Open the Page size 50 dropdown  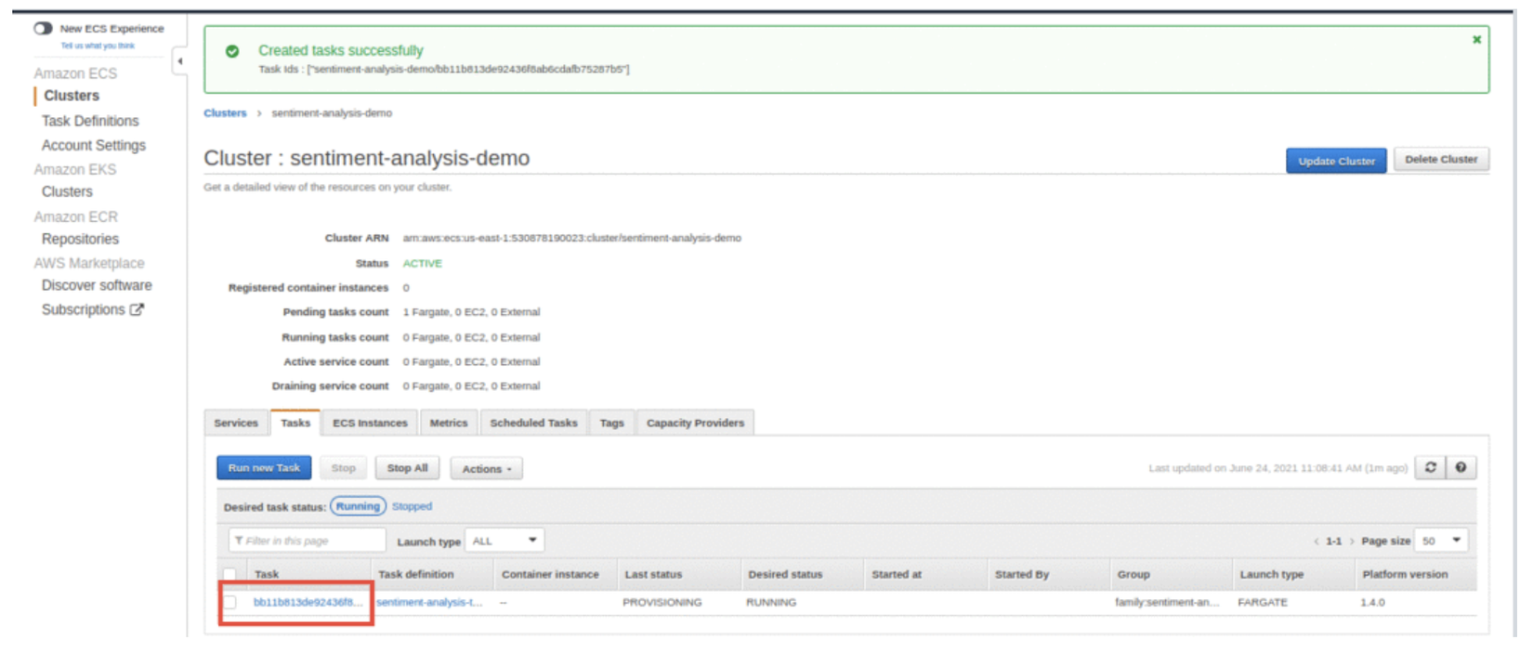1443,541
